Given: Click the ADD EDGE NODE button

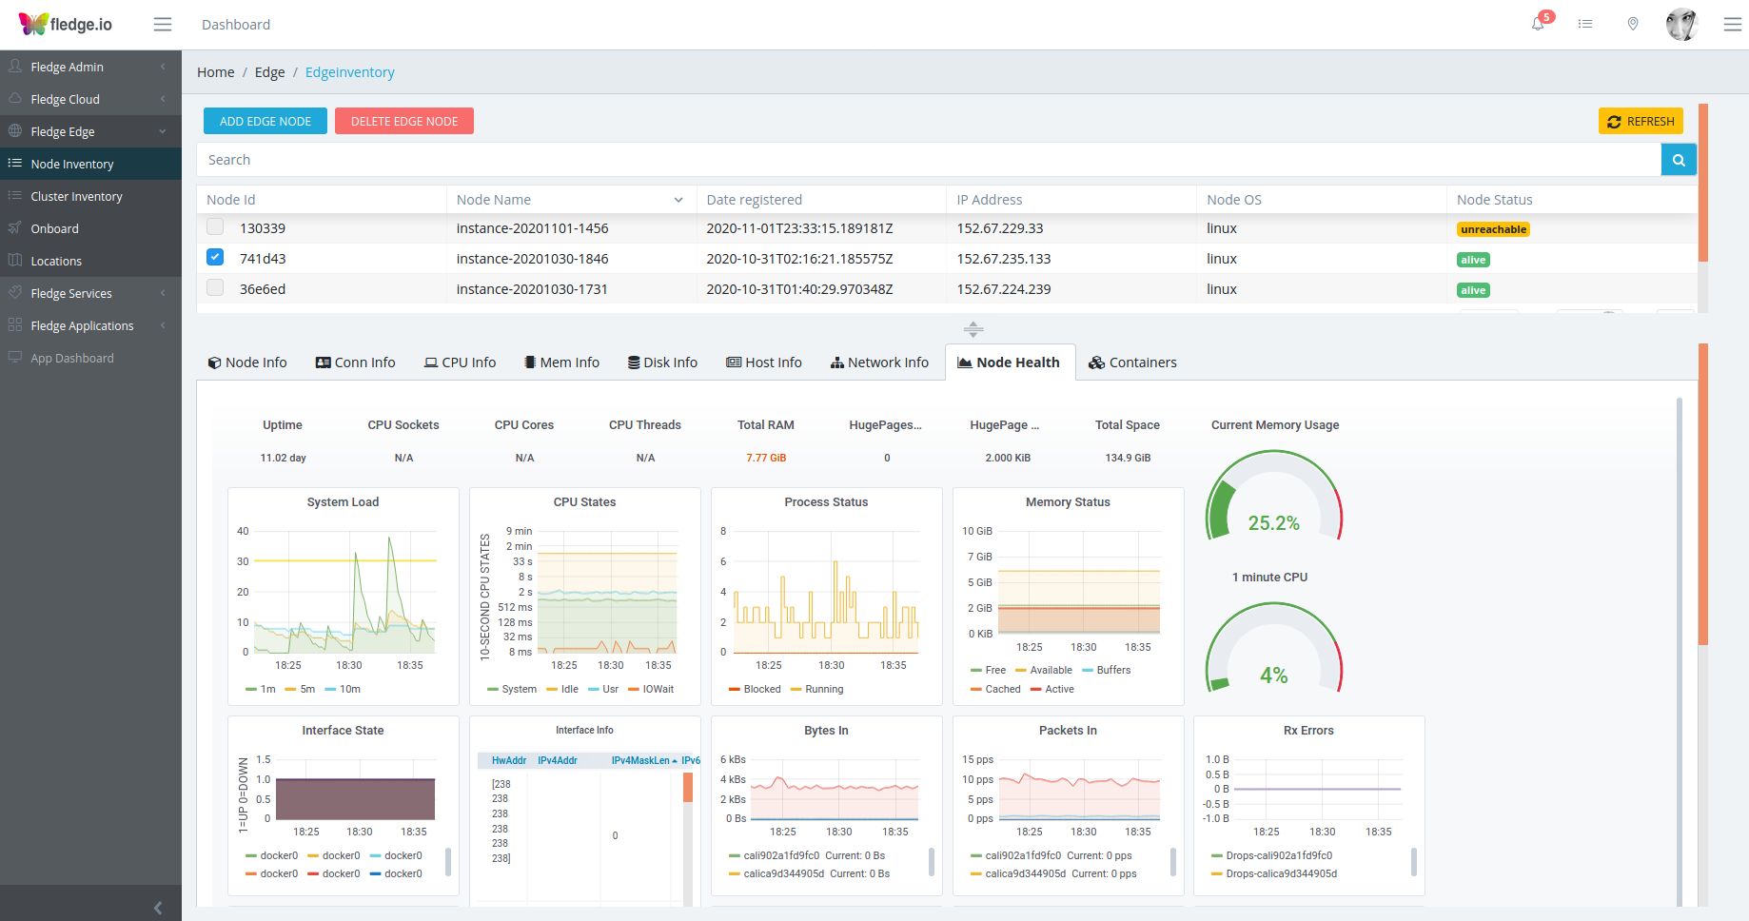Looking at the screenshot, I should (265, 121).
